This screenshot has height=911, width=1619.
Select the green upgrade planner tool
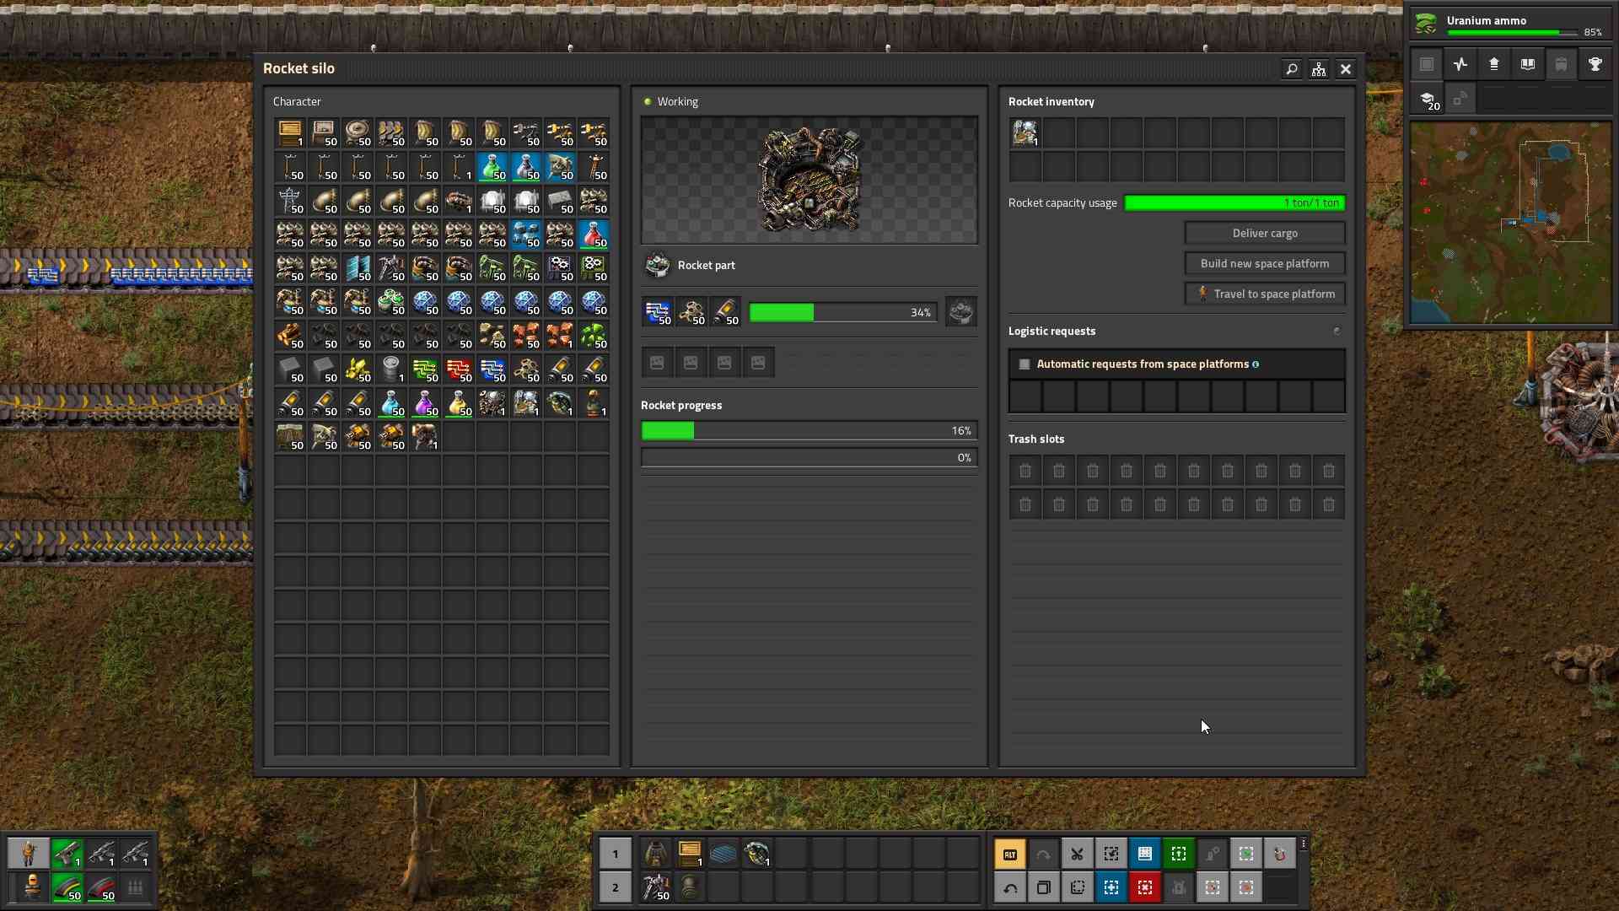tap(1178, 854)
